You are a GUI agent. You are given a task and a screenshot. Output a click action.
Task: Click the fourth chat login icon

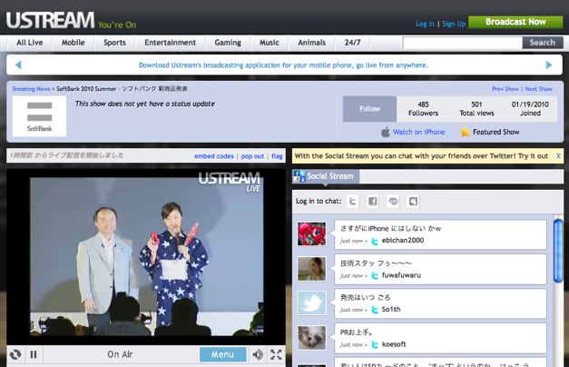coord(413,202)
